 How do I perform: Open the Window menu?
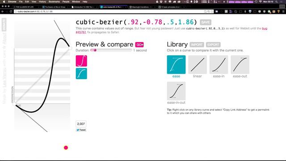click(x=76, y=2)
